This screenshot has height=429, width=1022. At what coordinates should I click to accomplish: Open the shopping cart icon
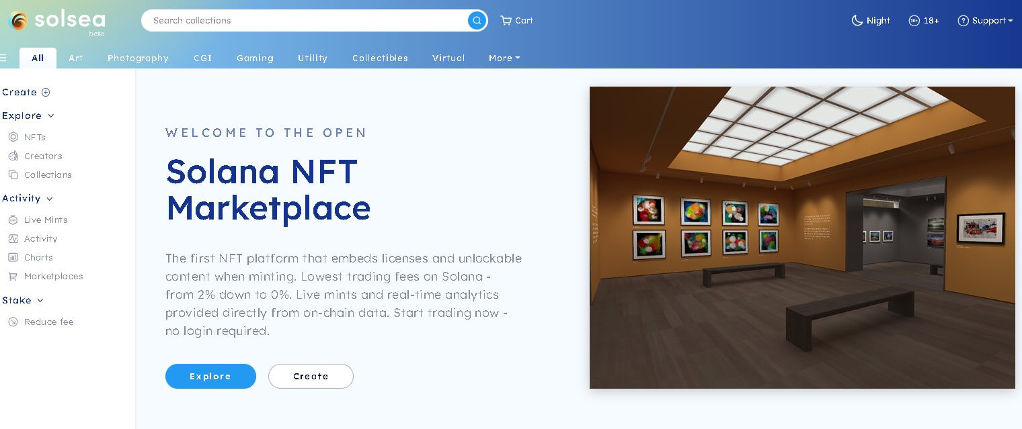pos(506,21)
